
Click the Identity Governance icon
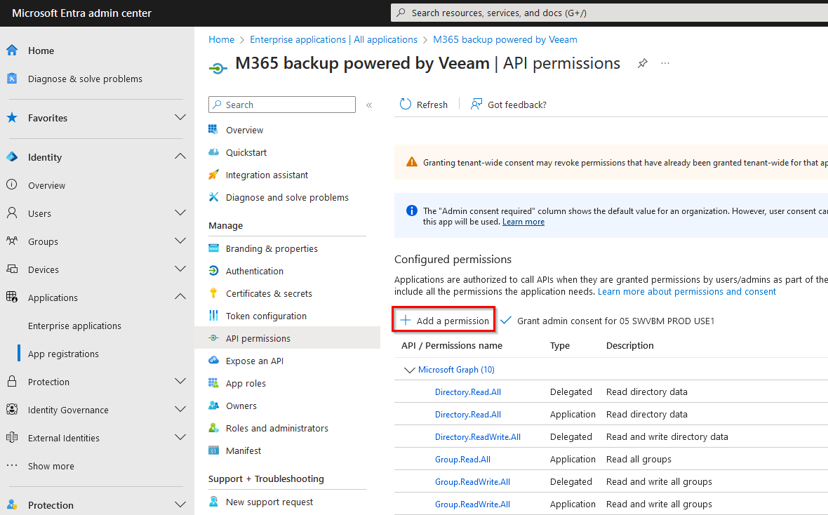coord(12,409)
